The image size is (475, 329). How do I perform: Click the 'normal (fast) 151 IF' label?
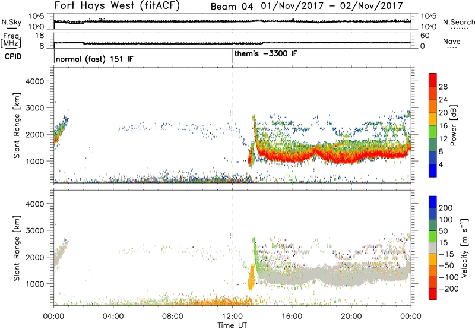pos(94,59)
